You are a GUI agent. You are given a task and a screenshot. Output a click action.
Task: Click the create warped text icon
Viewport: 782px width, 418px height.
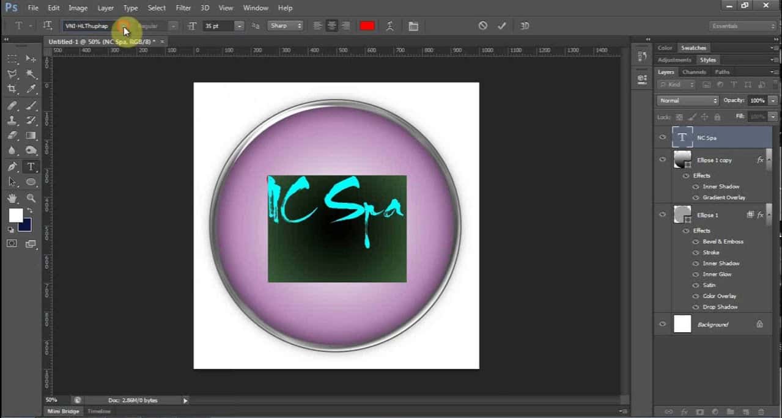point(389,26)
